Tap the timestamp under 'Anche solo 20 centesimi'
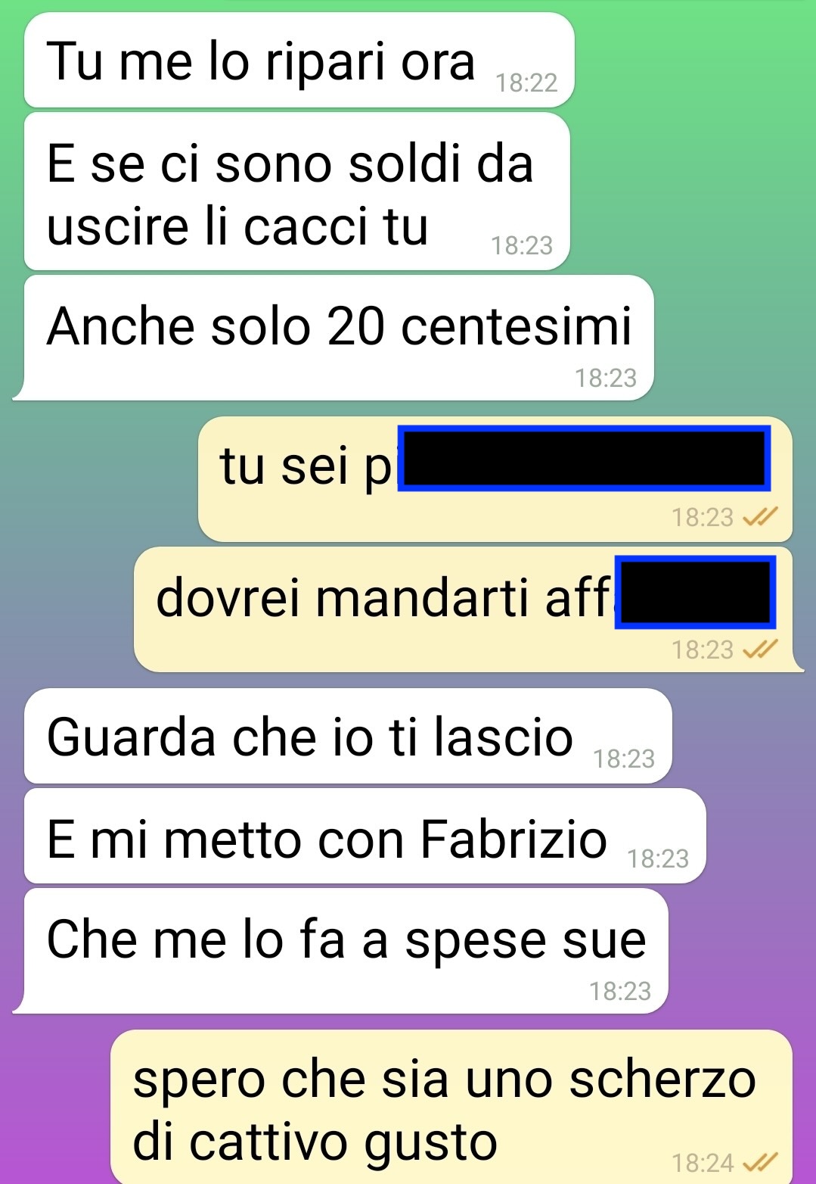This screenshot has height=1184, width=816. point(606,378)
